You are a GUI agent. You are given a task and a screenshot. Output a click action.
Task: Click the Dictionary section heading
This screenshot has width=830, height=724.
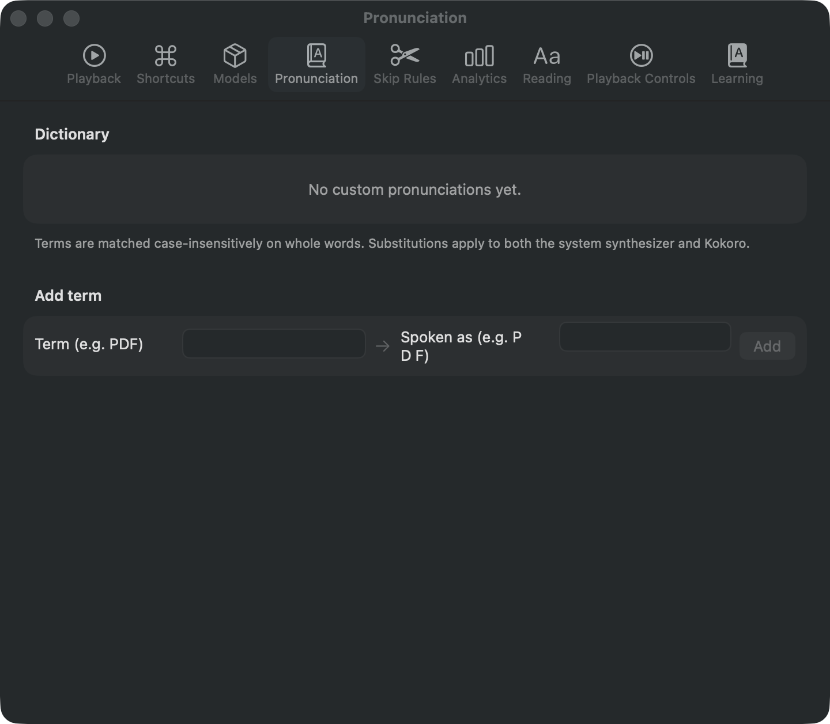72,134
